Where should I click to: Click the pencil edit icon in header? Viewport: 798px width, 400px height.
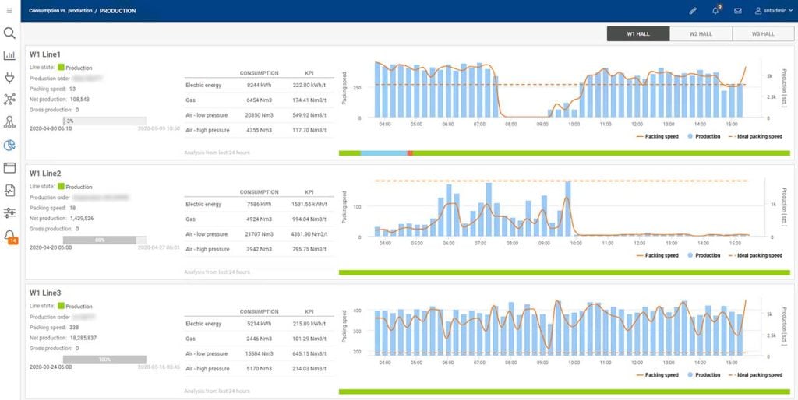(x=693, y=11)
